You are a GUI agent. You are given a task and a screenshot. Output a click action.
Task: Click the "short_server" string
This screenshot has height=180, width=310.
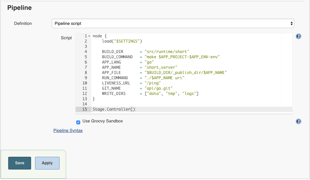(160, 67)
